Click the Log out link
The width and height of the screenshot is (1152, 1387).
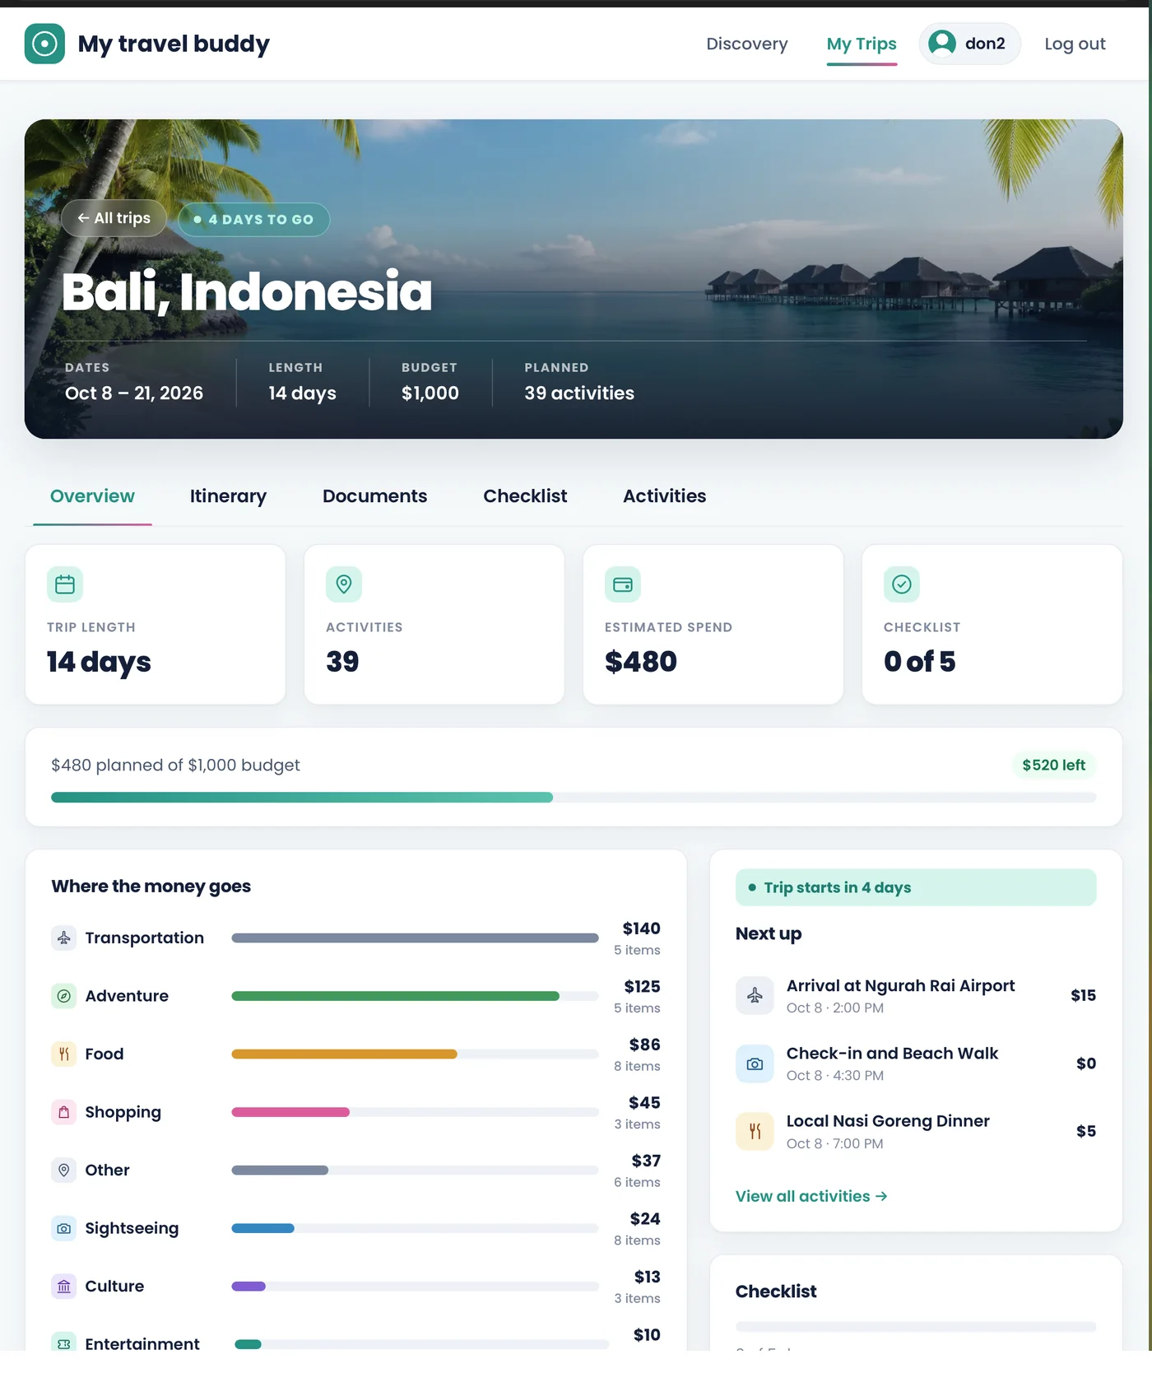pyautogui.click(x=1075, y=44)
